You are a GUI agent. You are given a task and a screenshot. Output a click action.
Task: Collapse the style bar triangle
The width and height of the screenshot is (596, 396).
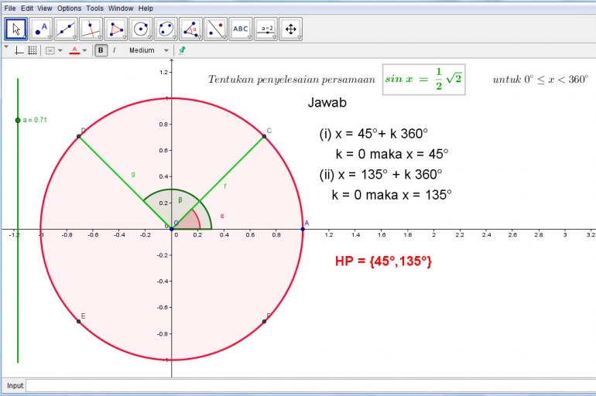[x=6, y=47]
